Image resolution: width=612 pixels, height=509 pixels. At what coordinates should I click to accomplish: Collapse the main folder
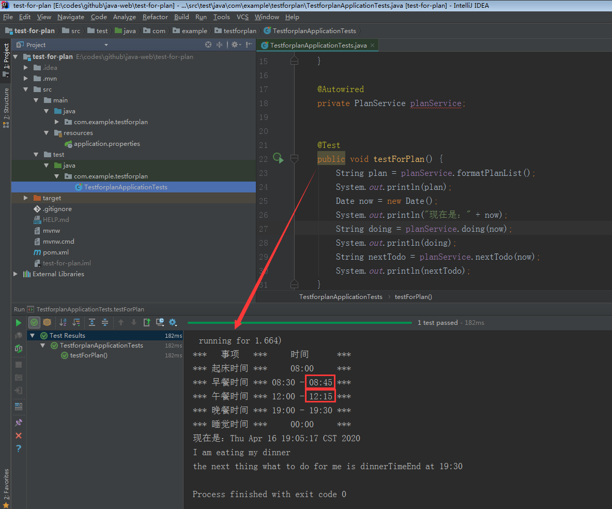tap(36, 100)
